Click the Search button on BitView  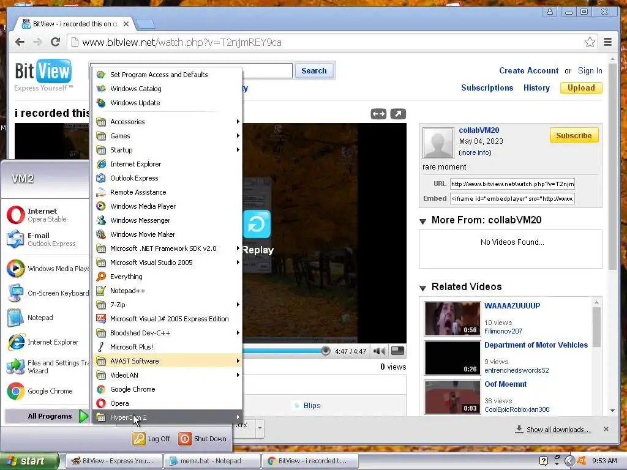(x=314, y=71)
